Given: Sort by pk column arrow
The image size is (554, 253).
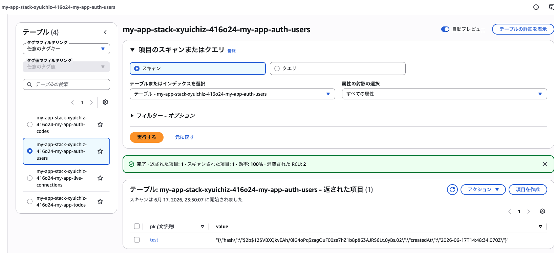Looking at the screenshot, I should coord(203,227).
